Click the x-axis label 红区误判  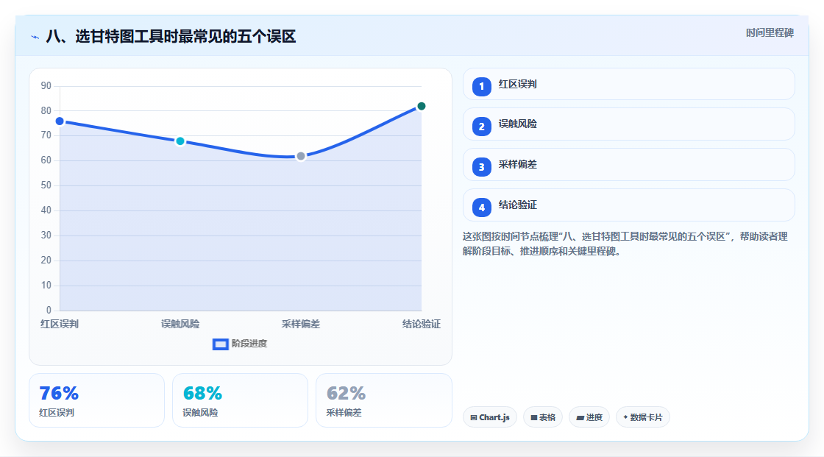[60, 324]
